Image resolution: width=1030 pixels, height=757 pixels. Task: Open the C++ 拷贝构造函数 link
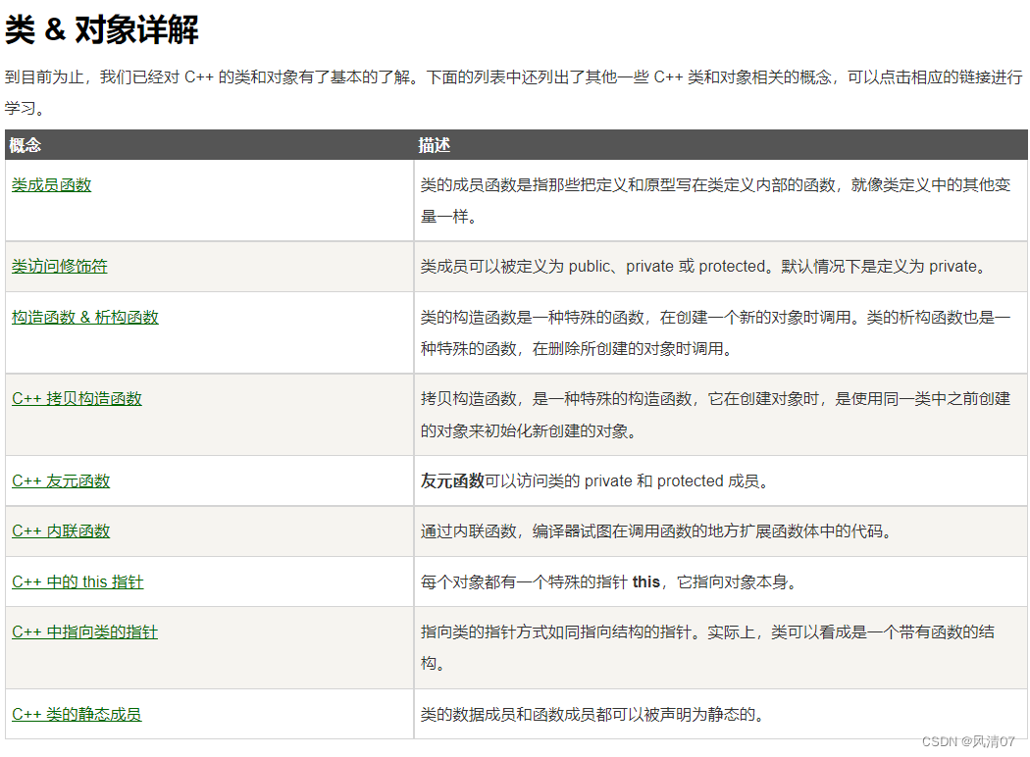[77, 398]
